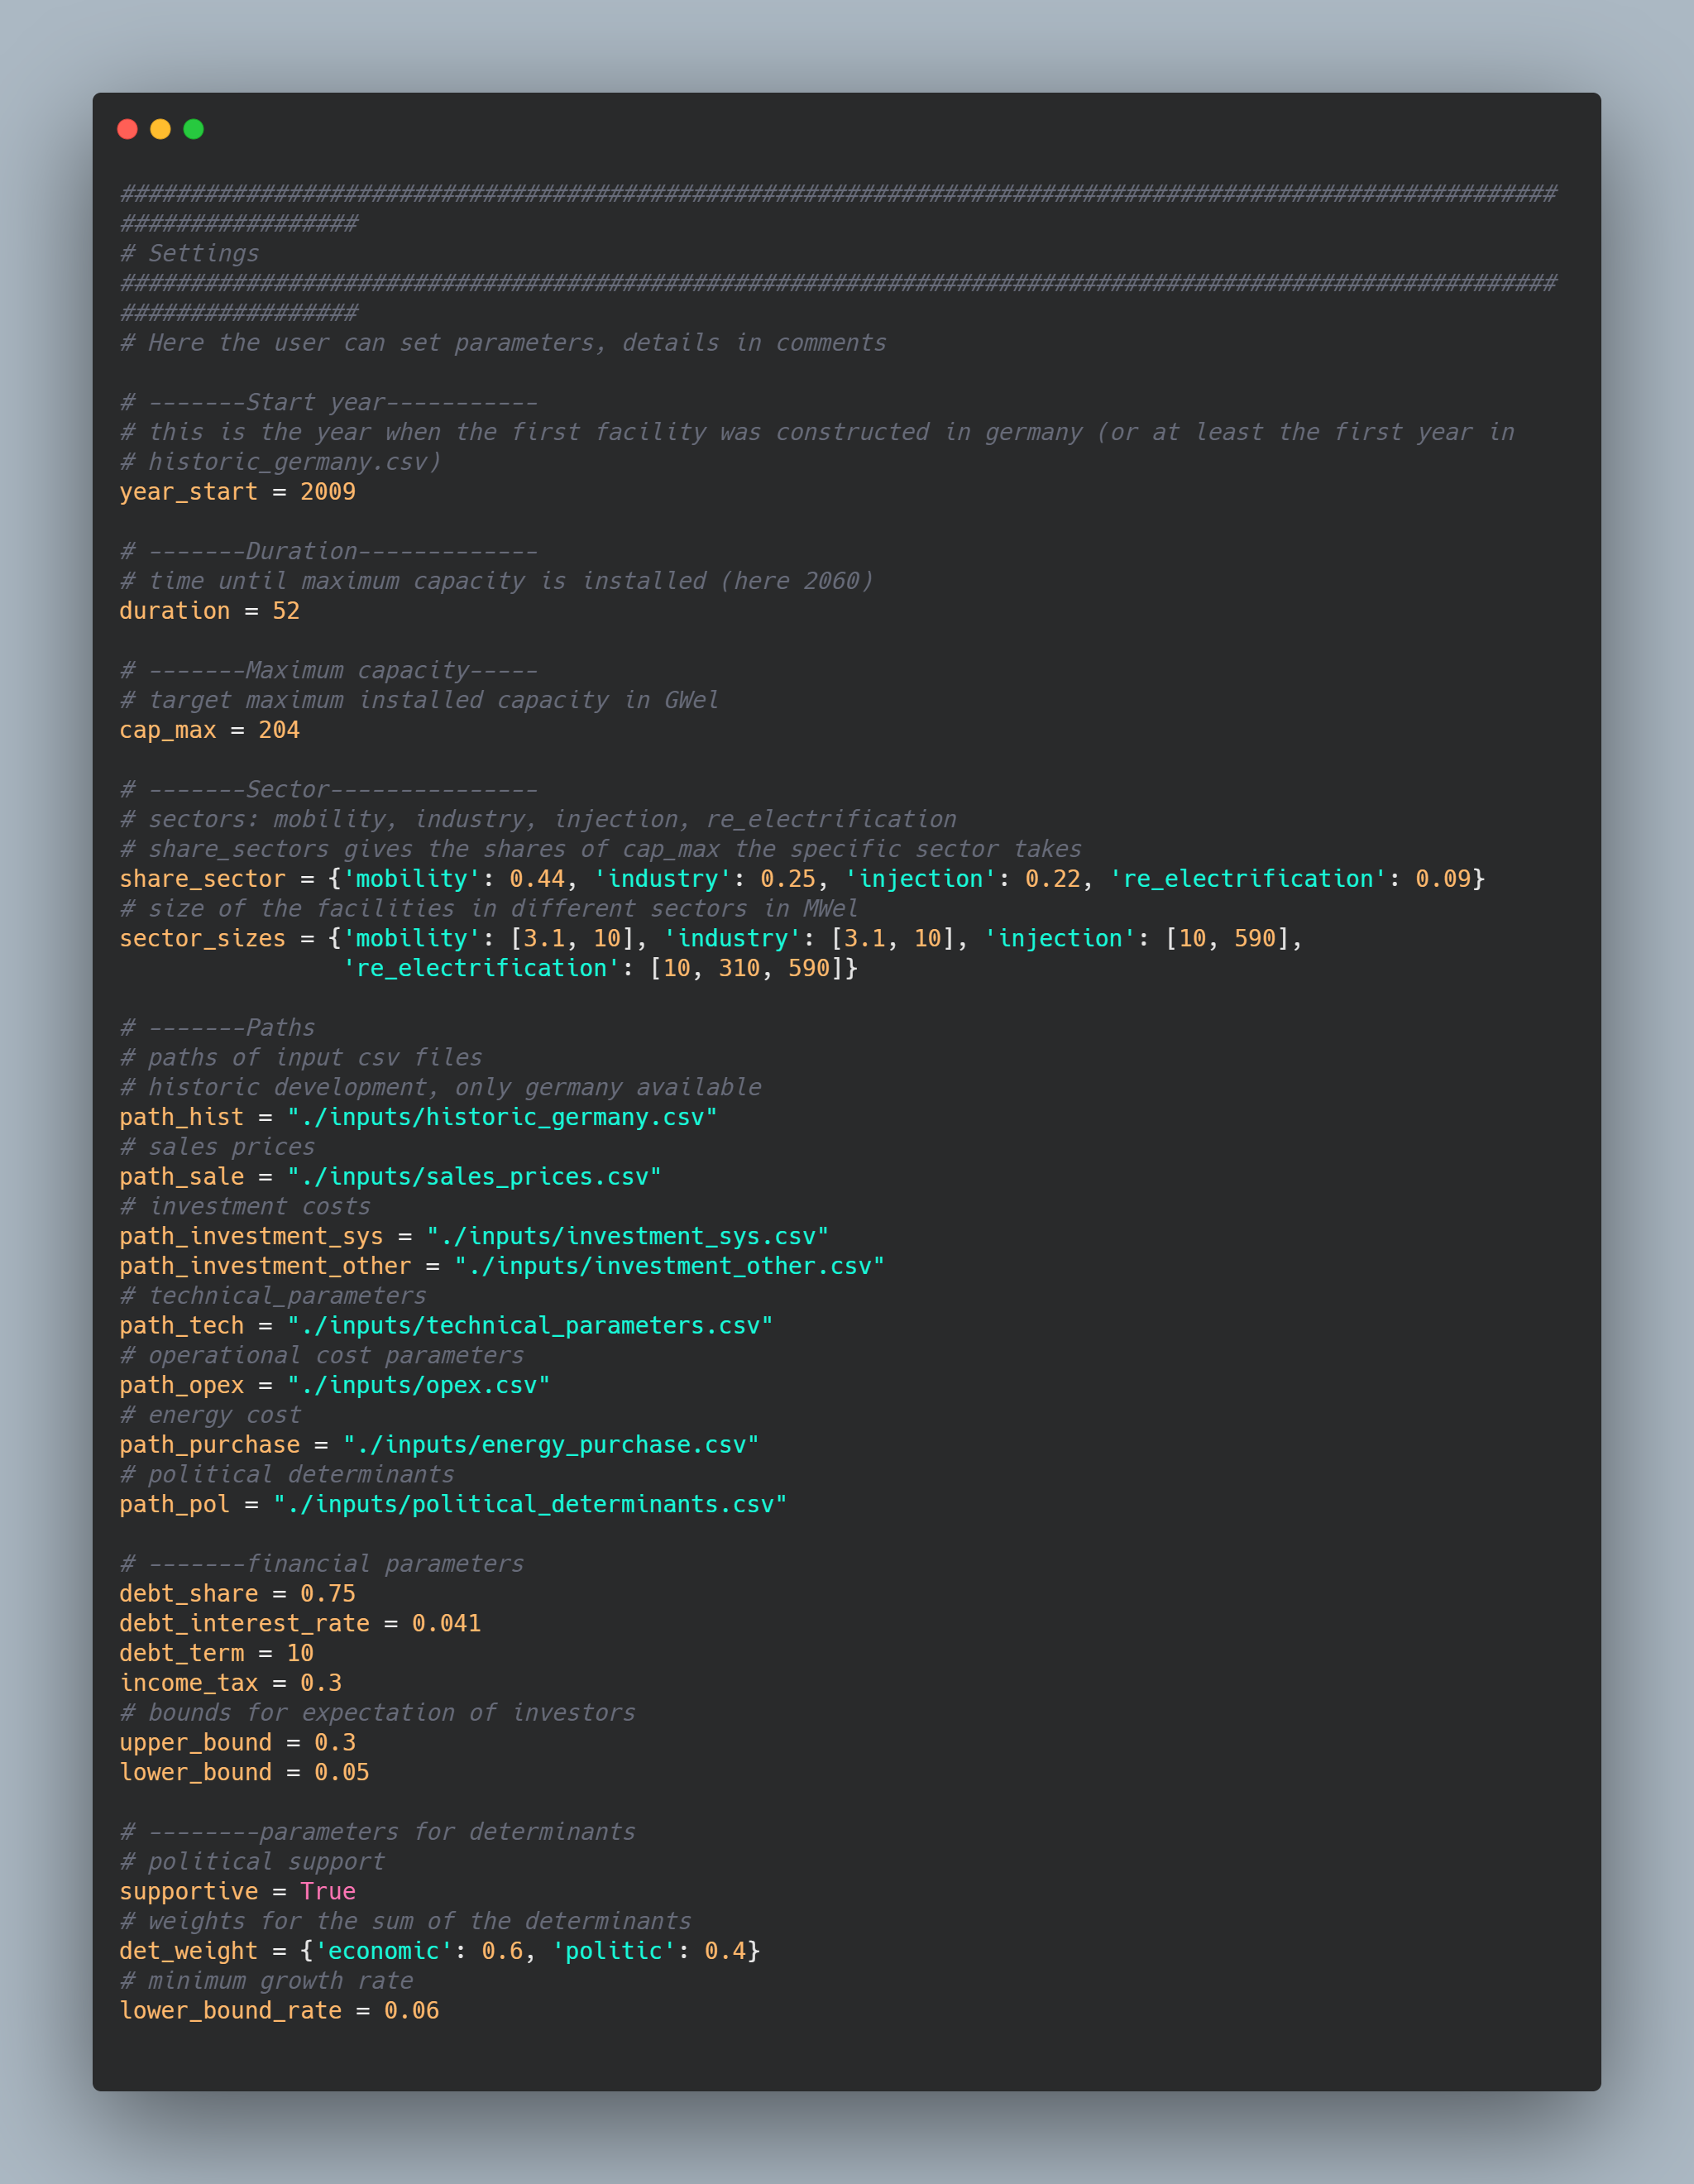Click the 'debt_share' variable name
The image size is (1694, 2184).
coord(189,1594)
